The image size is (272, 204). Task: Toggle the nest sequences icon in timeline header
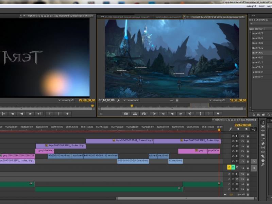(x=253, y=129)
